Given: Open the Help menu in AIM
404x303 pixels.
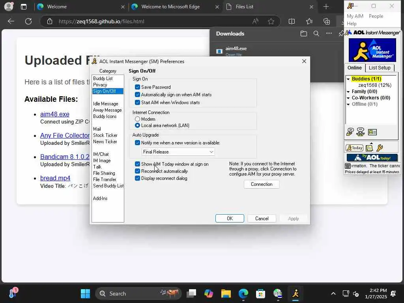Looking at the screenshot, I should point(352,23).
